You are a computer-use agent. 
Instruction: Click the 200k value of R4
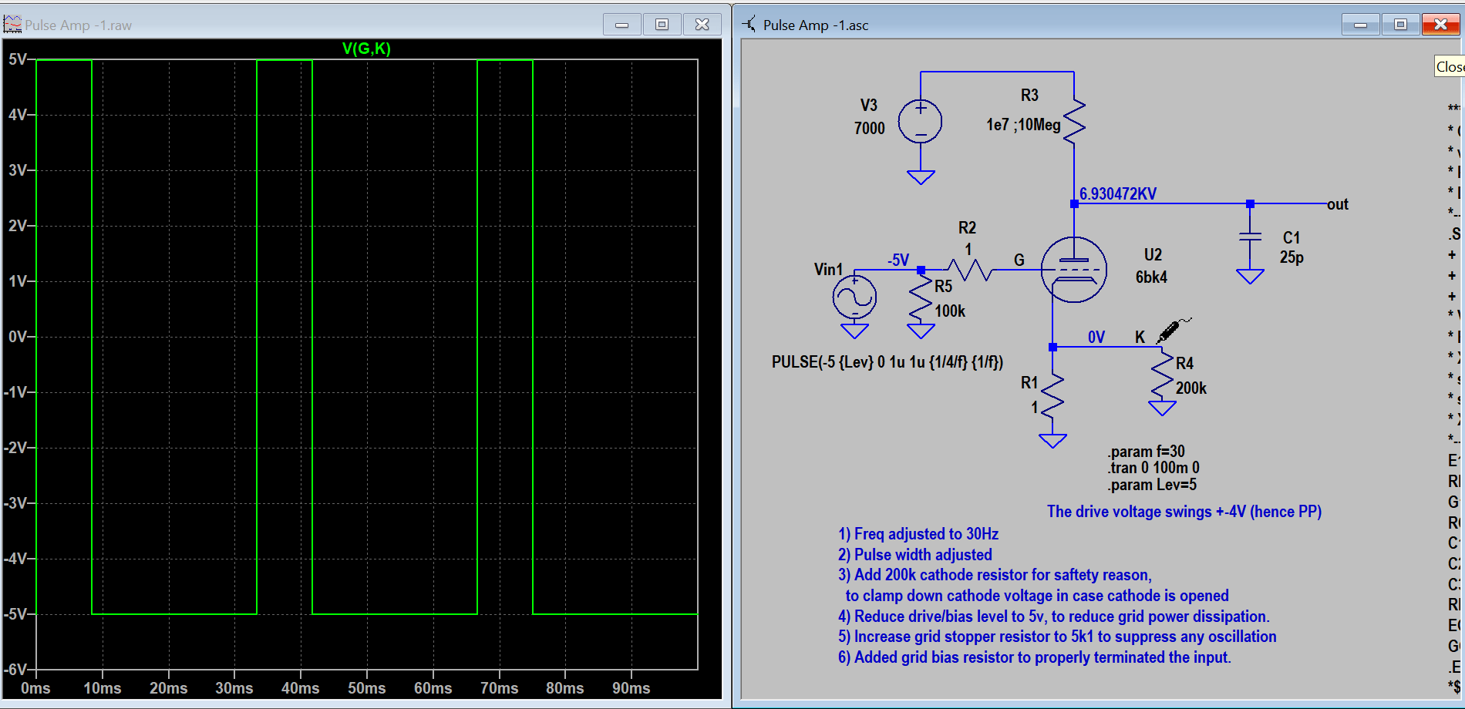coord(1191,388)
